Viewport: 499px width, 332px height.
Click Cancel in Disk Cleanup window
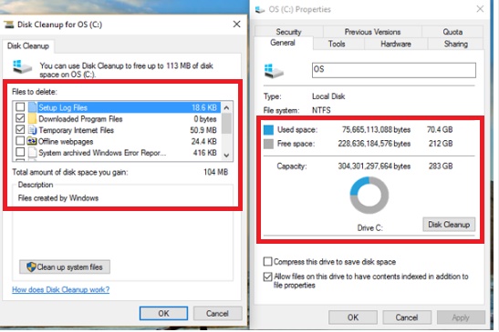point(217,314)
